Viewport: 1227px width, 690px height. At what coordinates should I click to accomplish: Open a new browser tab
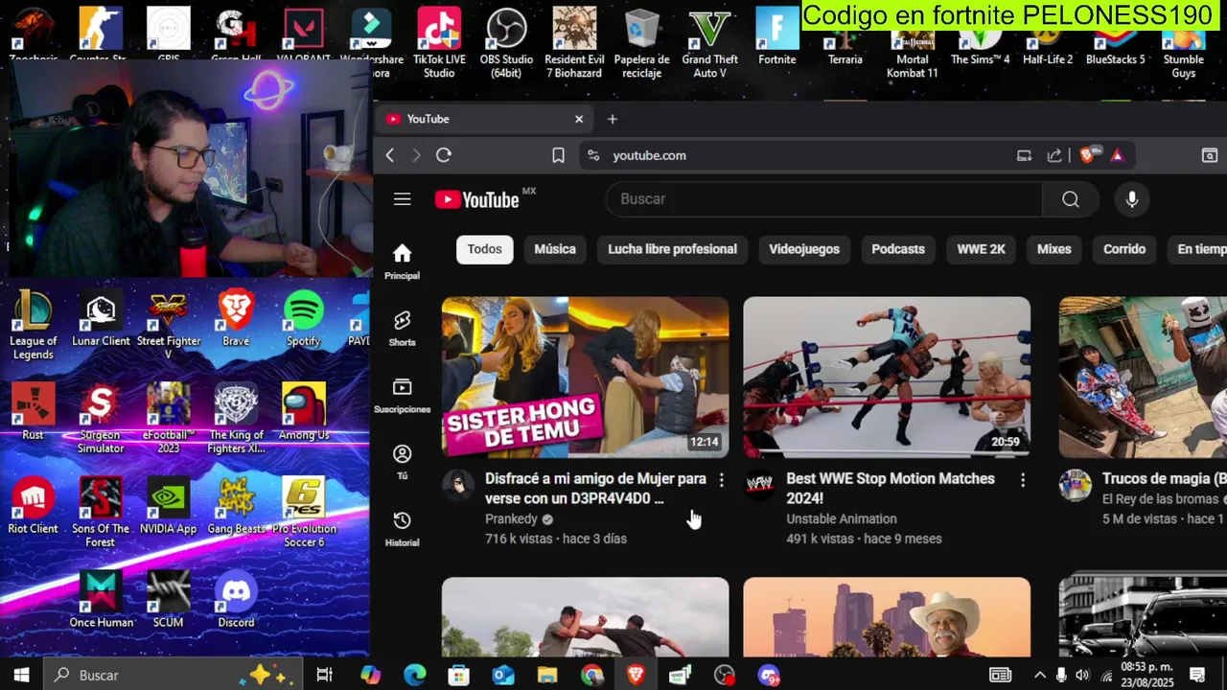coord(613,119)
